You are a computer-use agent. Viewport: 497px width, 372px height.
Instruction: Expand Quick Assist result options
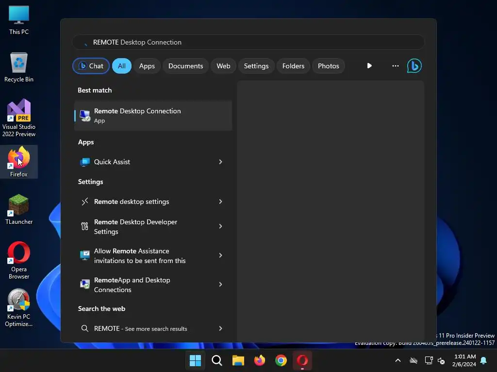221,162
